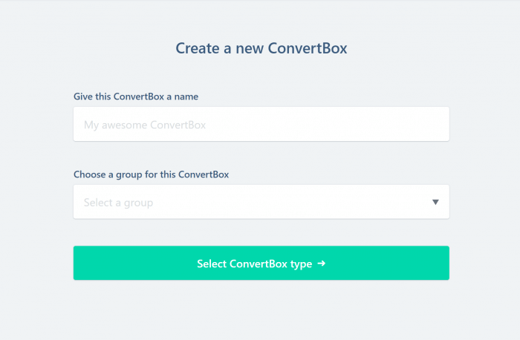Show the group options via the down triangle
Screen dimensions: 520x340
[435, 202]
